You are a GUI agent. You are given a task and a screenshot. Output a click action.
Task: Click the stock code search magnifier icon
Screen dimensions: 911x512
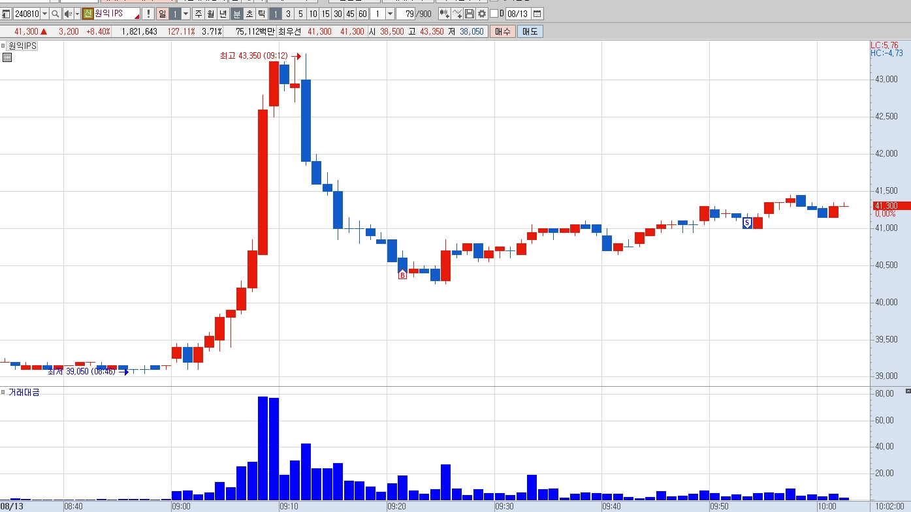(x=56, y=14)
